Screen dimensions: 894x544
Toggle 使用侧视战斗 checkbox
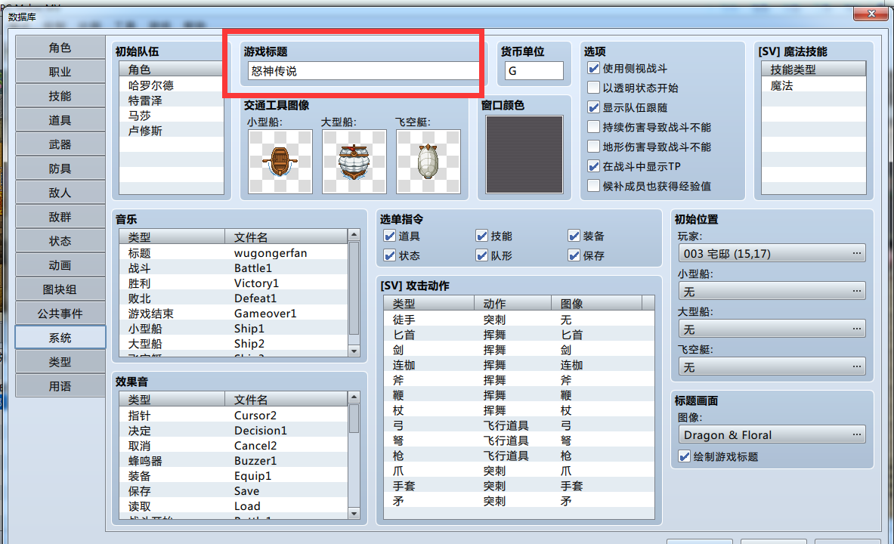pos(593,69)
